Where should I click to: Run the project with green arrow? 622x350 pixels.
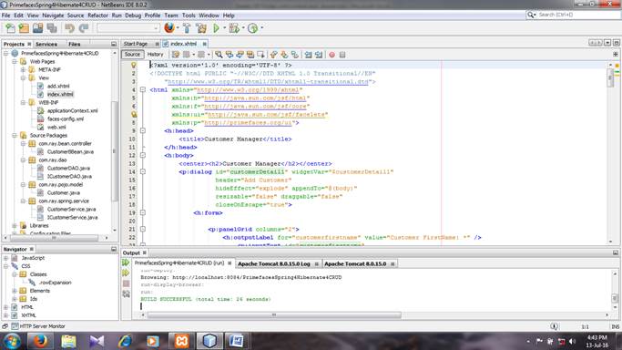pyautogui.click(x=216, y=28)
